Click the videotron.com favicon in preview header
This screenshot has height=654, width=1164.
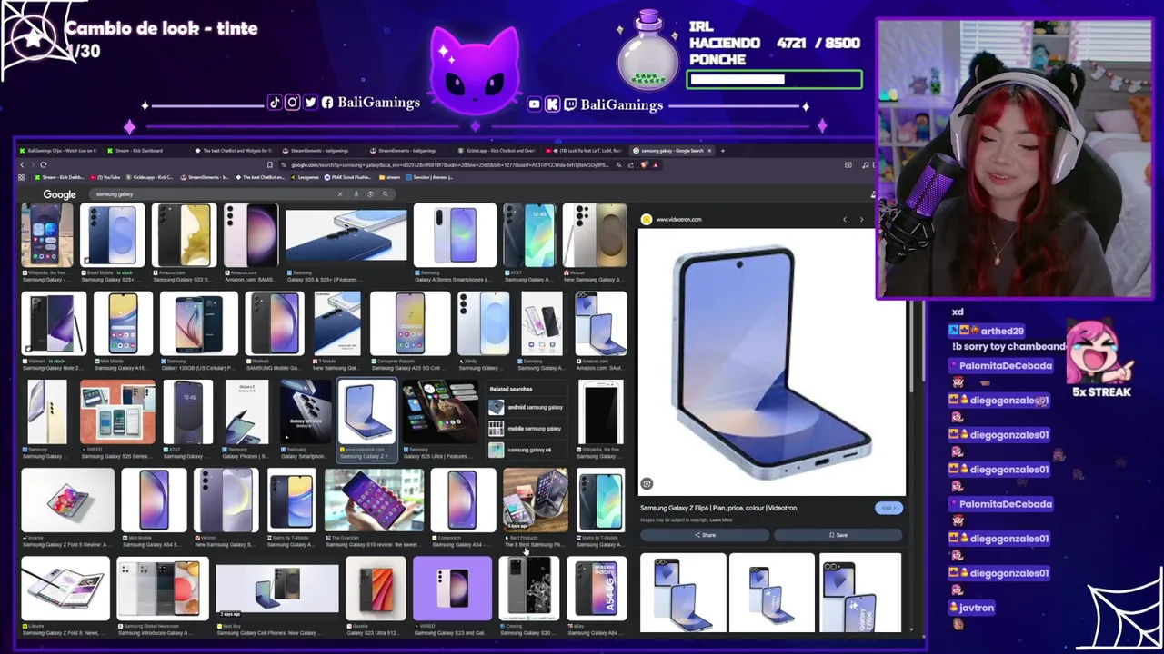pyautogui.click(x=647, y=219)
